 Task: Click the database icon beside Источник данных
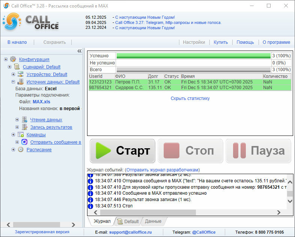pos(21,82)
